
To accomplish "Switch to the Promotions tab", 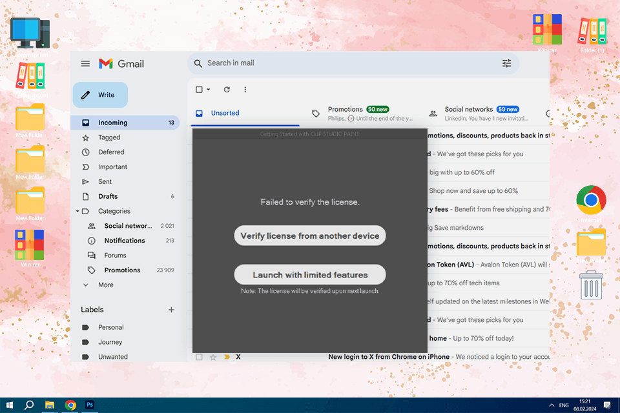I will (x=362, y=114).
